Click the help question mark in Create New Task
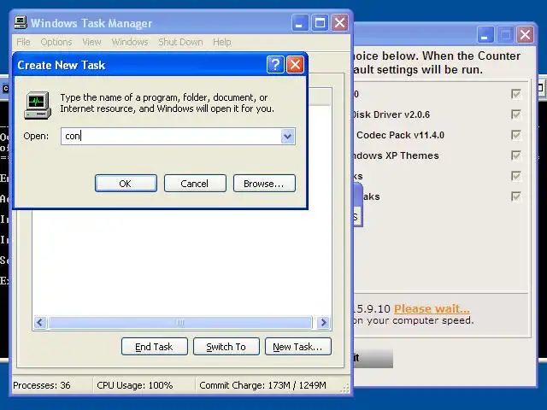The width and height of the screenshot is (547, 410). (275, 65)
